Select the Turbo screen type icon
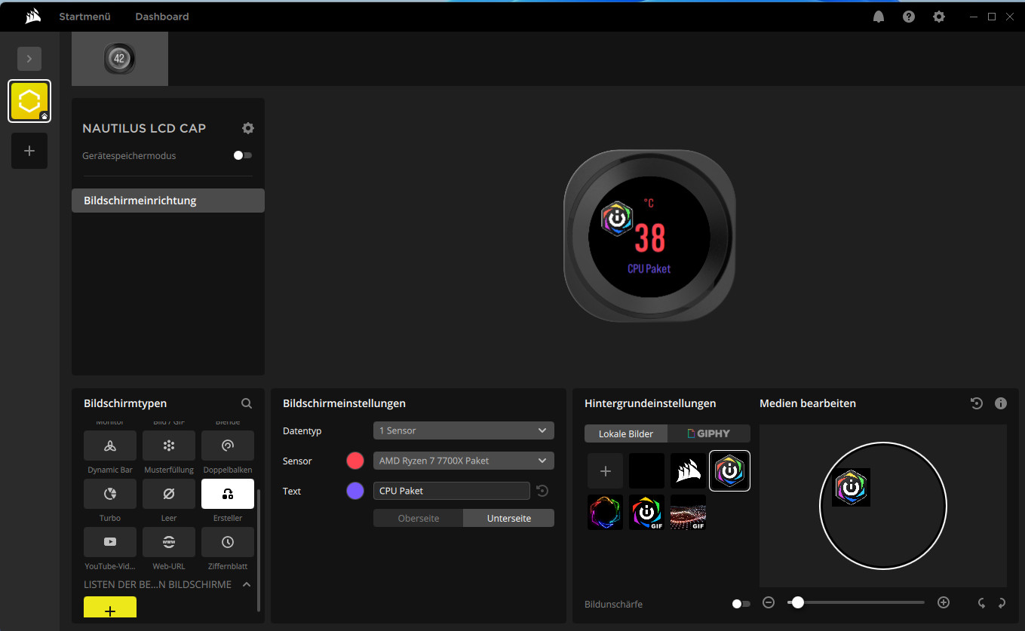 pyautogui.click(x=110, y=494)
